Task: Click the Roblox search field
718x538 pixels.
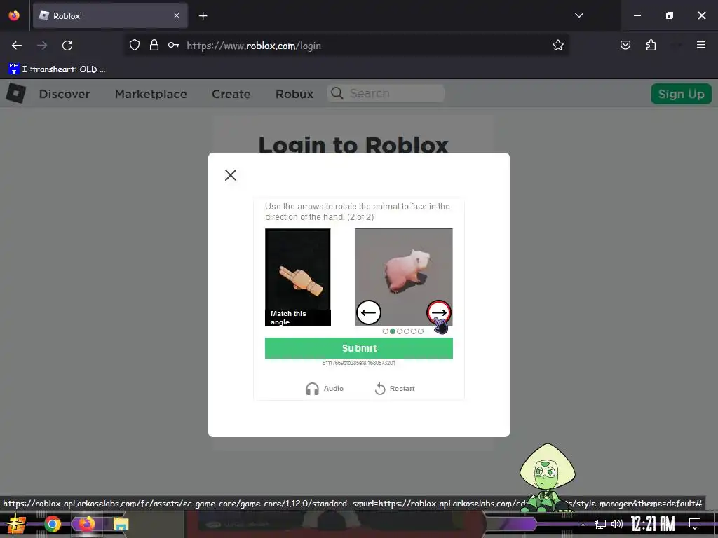Action: click(386, 93)
